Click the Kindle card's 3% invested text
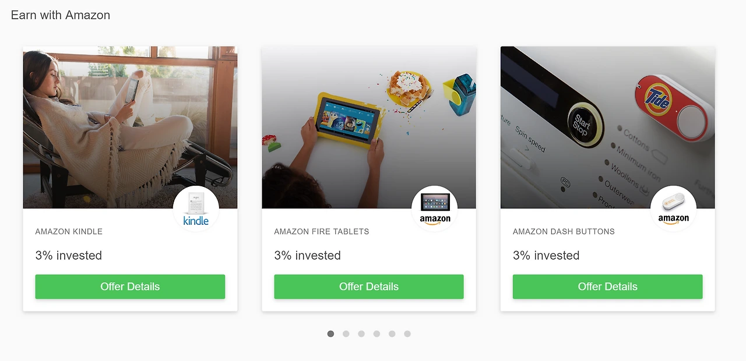The height and width of the screenshot is (361, 746). pos(69,256)
